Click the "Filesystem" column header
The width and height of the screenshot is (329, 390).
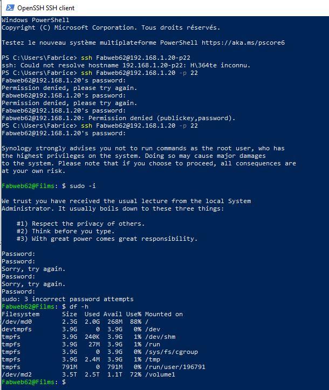tap(20, 314)
